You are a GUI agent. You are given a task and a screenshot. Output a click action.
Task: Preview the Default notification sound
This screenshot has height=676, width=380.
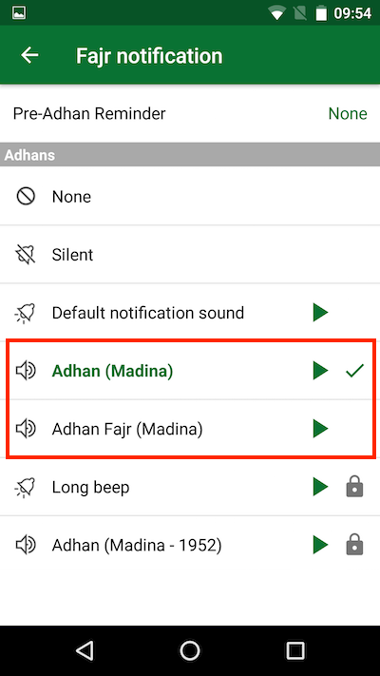tap(320, 312)
